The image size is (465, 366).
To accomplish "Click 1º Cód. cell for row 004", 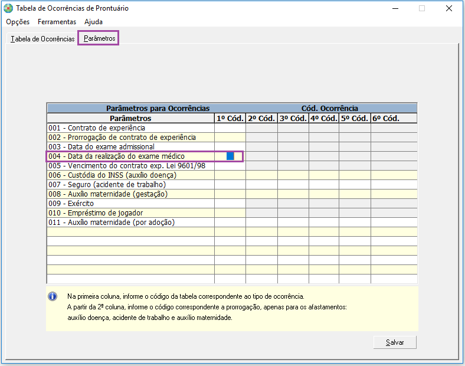I will point(230,156).
